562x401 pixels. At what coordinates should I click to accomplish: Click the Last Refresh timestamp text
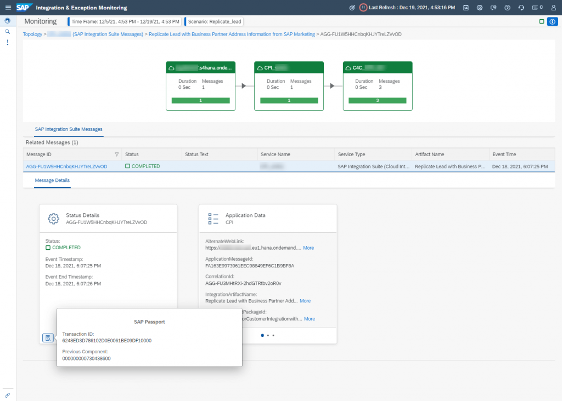click(x=412, y=8)
